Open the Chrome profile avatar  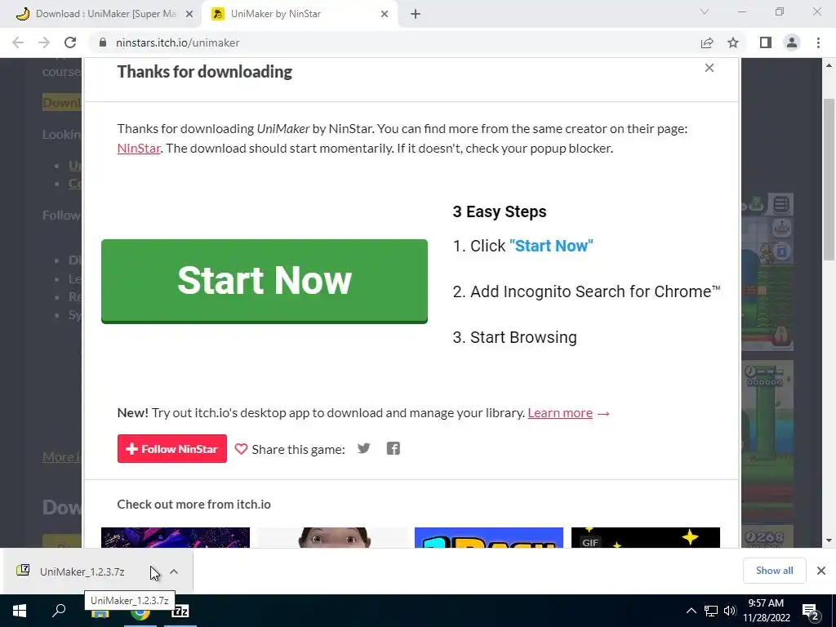click(x=792, y=42)
